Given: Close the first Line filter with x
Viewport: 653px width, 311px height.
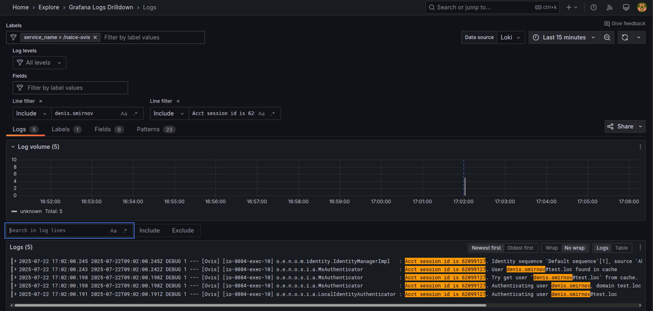Looking at the screenshot, I should point(41,101).
